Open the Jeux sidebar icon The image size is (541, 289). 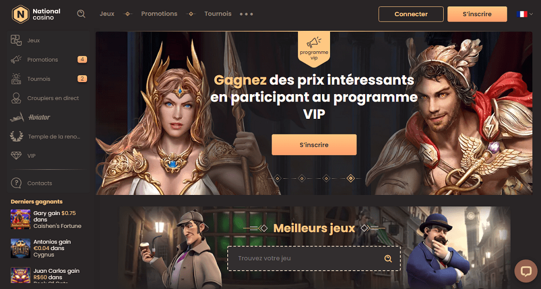click(x=16, y=41)
